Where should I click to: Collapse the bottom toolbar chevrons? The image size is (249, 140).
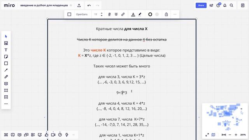coord(74,135)
